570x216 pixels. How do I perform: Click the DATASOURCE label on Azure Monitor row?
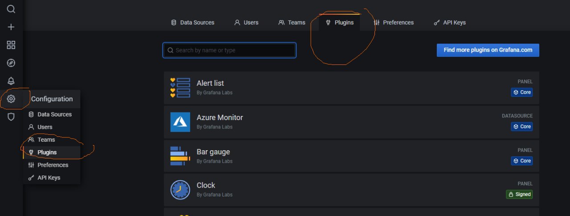[x=517, y=116]
